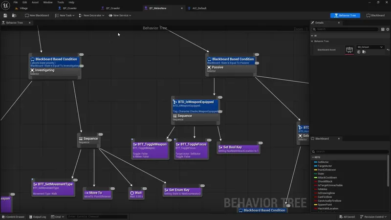Image resolution: width=391 pixels, height=220 pixels.
Task: Select the Passive selector node
Action: 231,69
